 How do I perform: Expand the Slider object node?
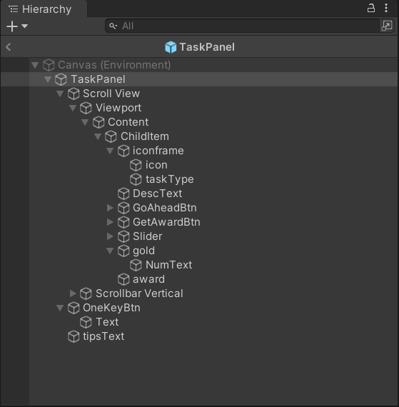pyautogui.click(x=110, y=236)
